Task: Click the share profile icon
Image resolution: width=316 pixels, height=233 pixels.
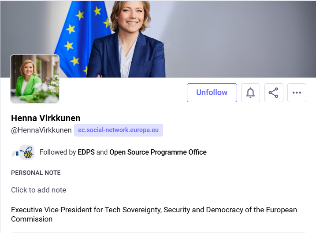Action: (x=274, y=92)
